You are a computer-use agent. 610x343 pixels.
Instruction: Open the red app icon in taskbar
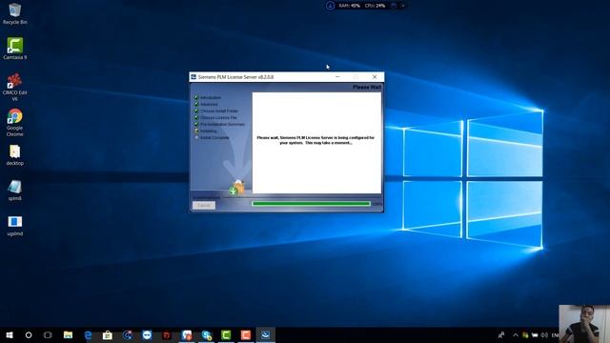[x=167, y=334]
